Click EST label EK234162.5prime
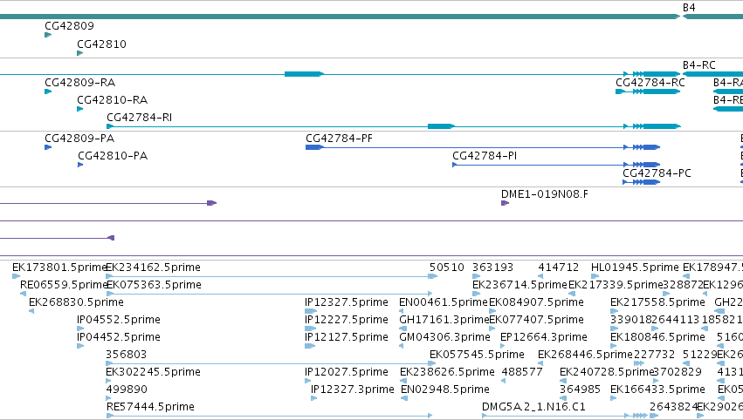Screen dimensions: 743x420 (153, 268)
